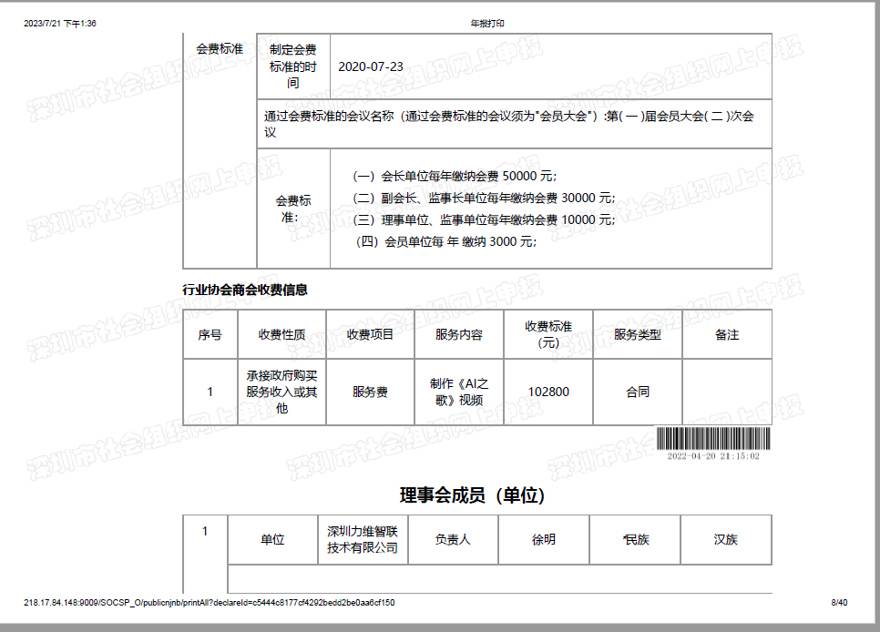Click the cell "制作《AI之歌》视频"
This screenshot has width=880, height=632.
coord(458,392)
